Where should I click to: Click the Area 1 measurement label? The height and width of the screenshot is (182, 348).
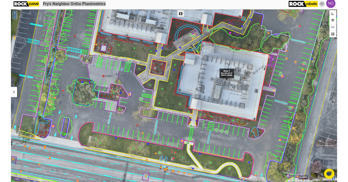[226, 73]
